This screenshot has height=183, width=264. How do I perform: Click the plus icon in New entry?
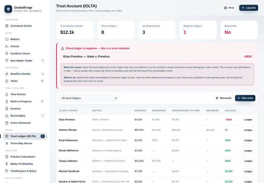tap(239, 98)
